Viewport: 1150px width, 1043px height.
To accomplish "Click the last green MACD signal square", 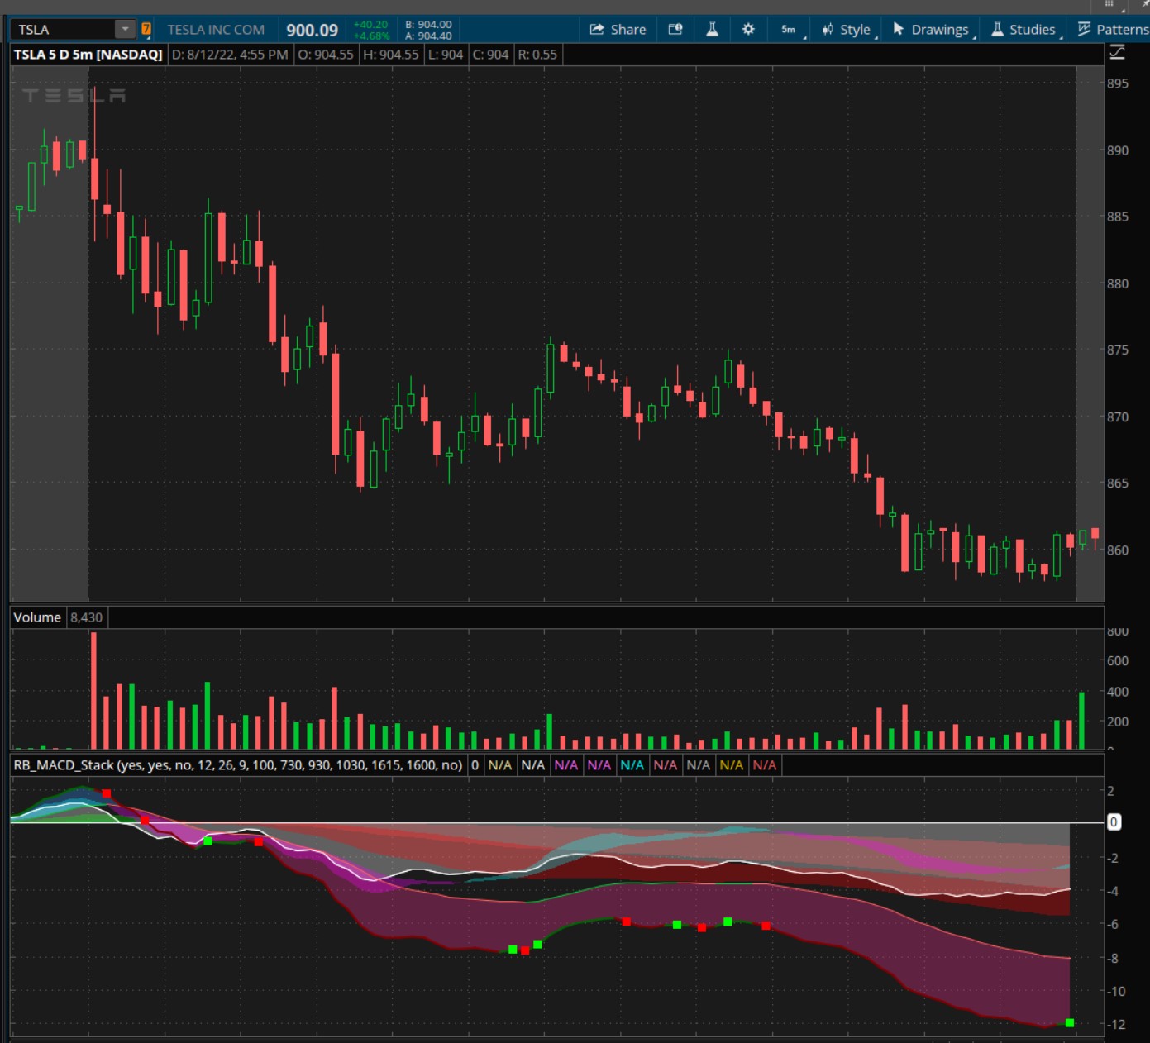I will coord(1070,1023).
